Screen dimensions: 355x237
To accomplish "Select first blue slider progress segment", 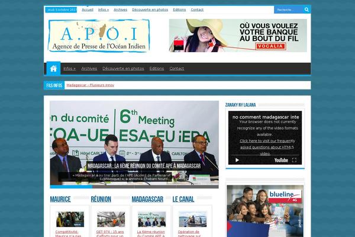I will pyautogui.click(x=71, y=187).
